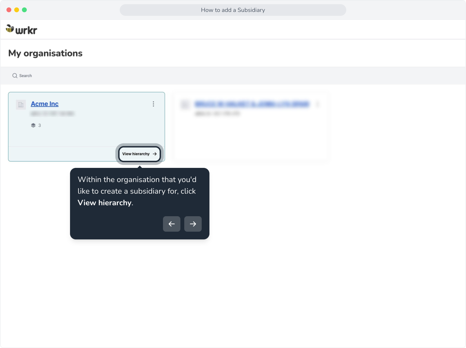The image size is (466, 348).
Task: Click the building icon beside Acme Inc
Action: coord(21,105)
